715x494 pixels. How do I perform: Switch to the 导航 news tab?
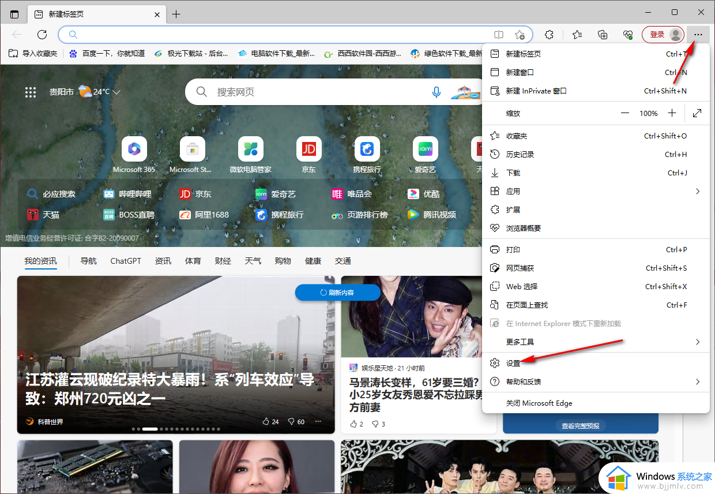[x=89, y=261]
